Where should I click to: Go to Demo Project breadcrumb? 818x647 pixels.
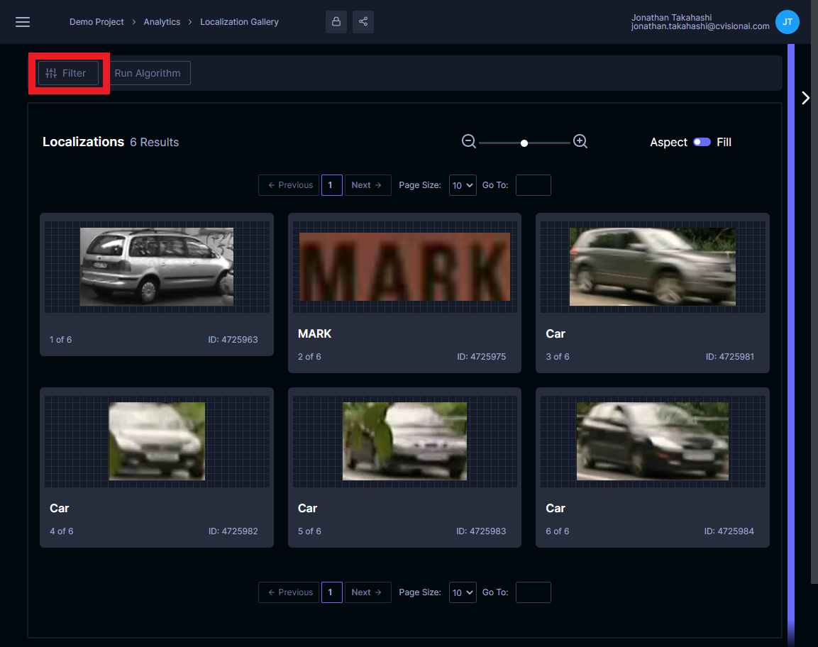(96, 22)
